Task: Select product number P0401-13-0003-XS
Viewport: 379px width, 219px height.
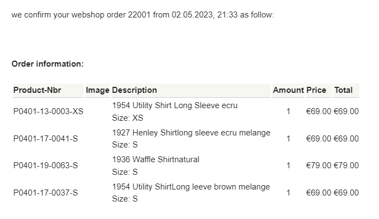Action: [x=49, y=111]
